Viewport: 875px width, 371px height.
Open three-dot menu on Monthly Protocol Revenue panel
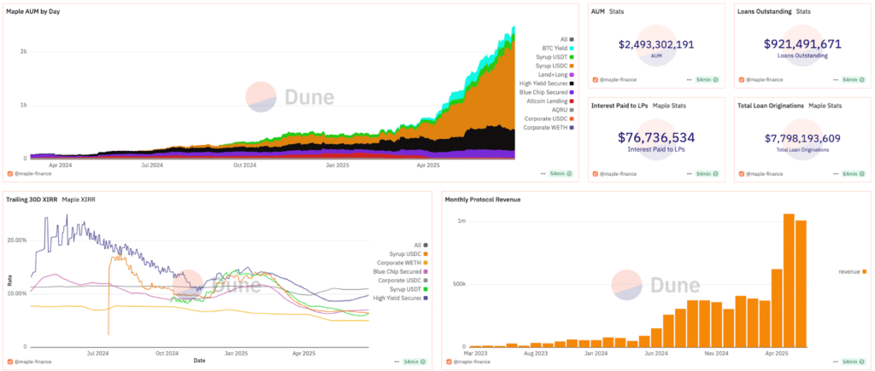836,362
